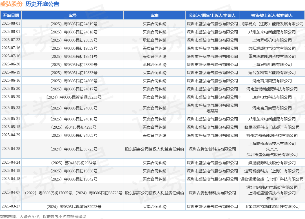Select defendant 杭州志盛新能源科技有限公司
The width and height of the screenshot is (305, 219).
(272, 135)
